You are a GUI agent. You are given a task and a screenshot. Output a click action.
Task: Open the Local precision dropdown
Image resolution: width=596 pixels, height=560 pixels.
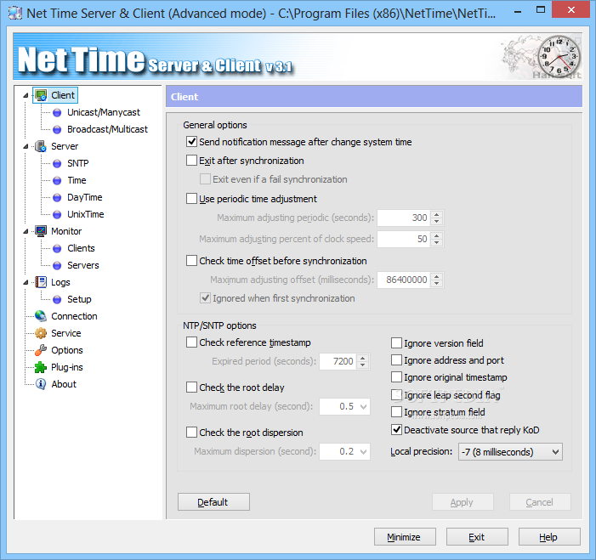(x=510, y=452)
